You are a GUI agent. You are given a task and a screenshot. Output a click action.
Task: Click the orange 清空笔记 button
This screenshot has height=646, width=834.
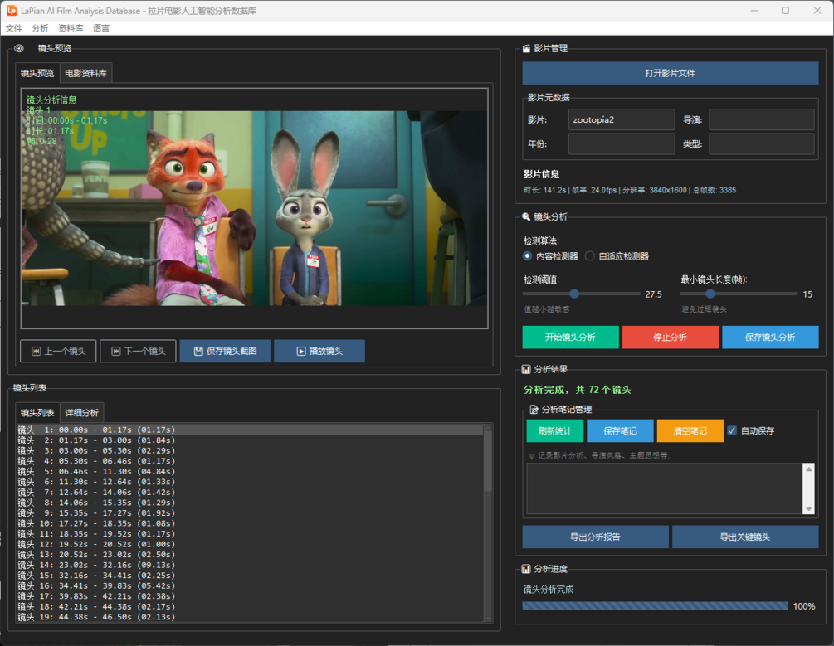pos(690,430)
